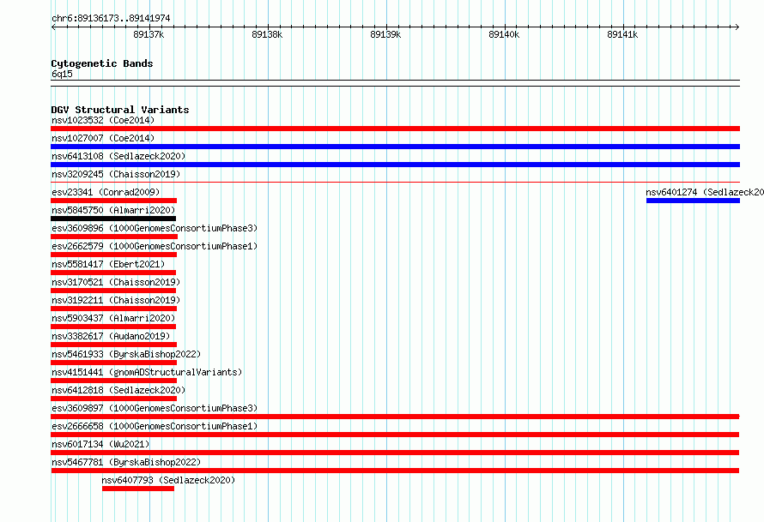This screenshot has height=522, width=764.
Task: Click nsv5845750 (Almarri2020) label
Action: [x=113, y=210]
